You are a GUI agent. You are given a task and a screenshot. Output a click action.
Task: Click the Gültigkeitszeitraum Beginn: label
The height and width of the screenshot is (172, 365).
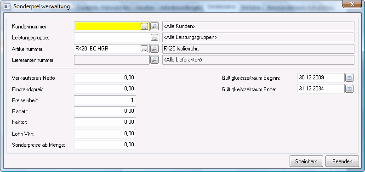click(x=251, y=78)
